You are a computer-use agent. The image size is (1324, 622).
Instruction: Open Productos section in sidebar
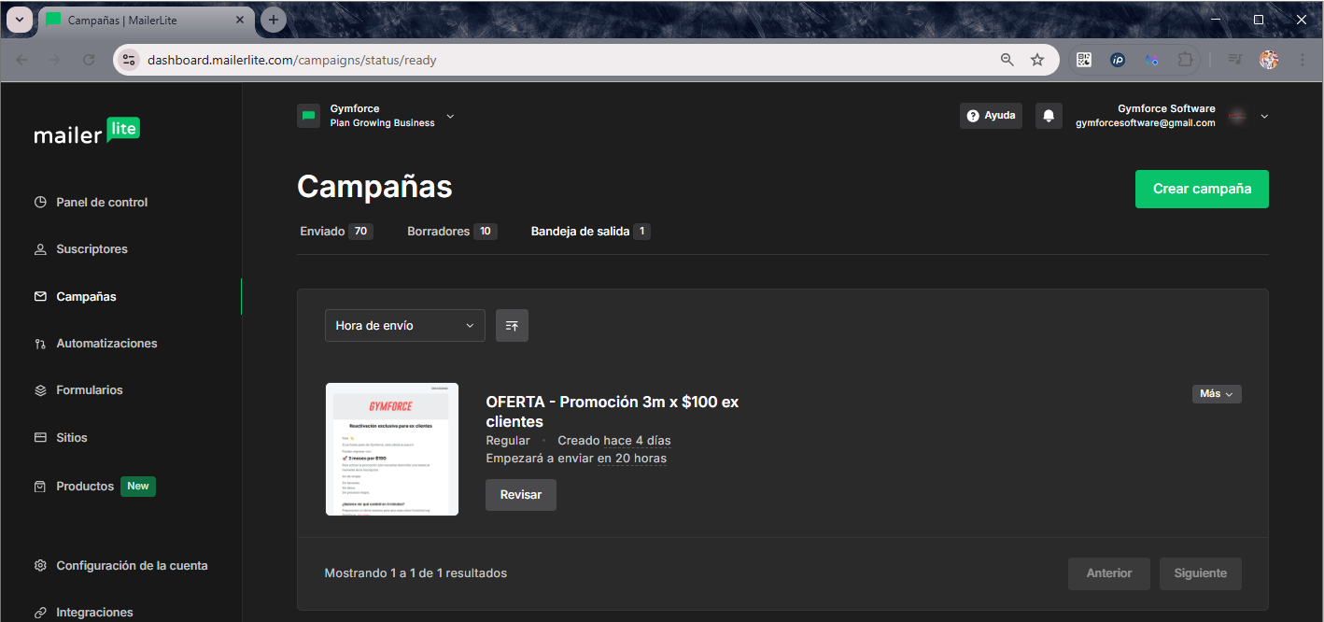[x=85, y=487]
